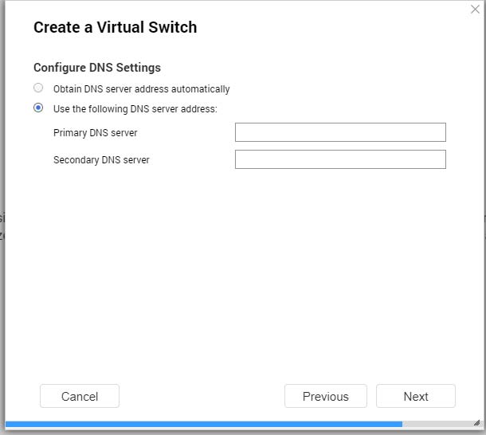Click the "Secondary DNS server" field label
486x435 pixels.
101,160
